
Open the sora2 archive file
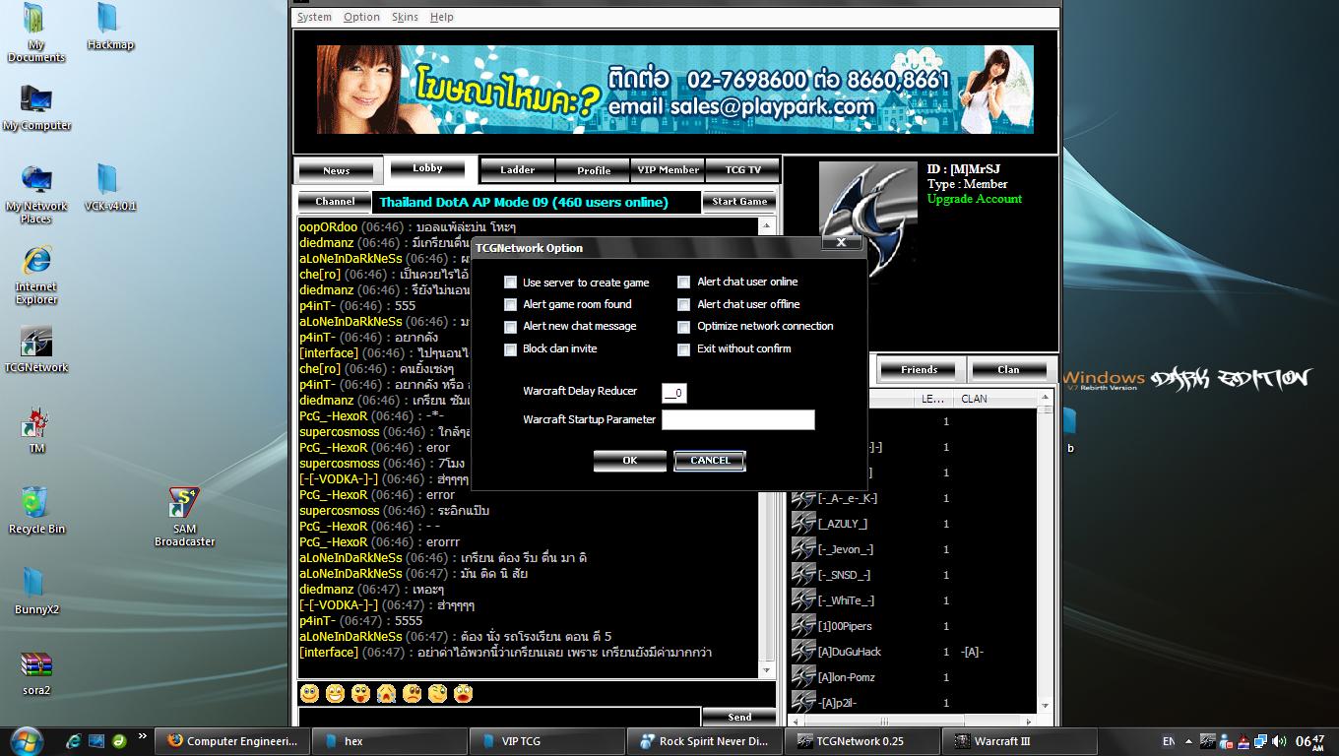tap(36, 672)
